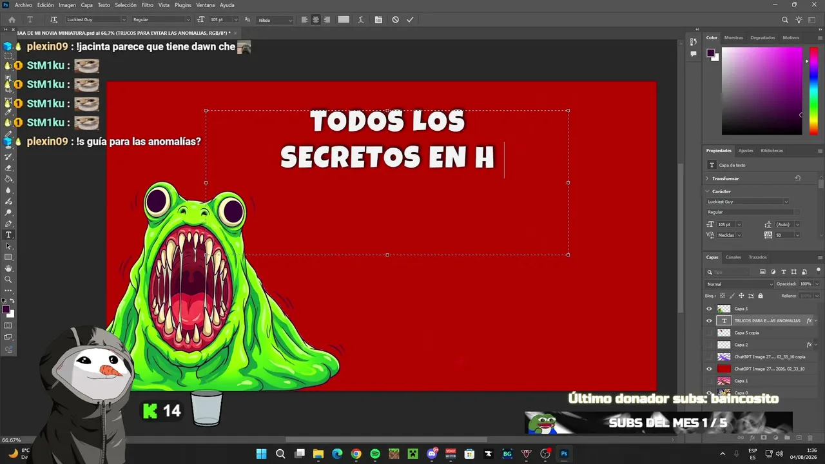Show the Capa 1 layer
The image size is (825, 464).
pyautogui.click(x=710, y=381)
